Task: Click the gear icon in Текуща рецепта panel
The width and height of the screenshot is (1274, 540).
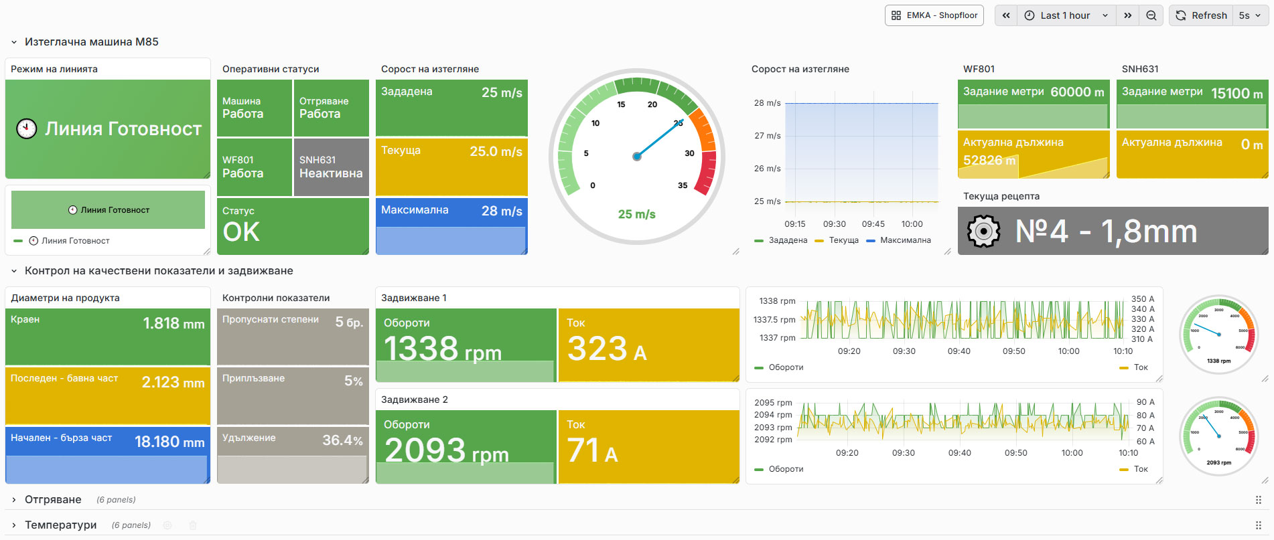Action: [983, 232]
